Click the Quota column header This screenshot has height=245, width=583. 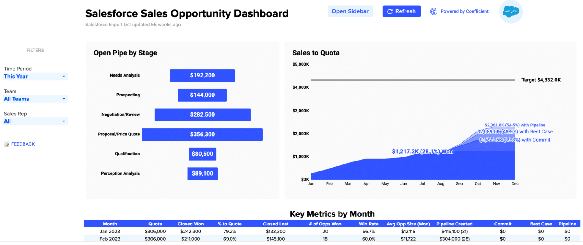pyautogui.click(x=155, y=224)
